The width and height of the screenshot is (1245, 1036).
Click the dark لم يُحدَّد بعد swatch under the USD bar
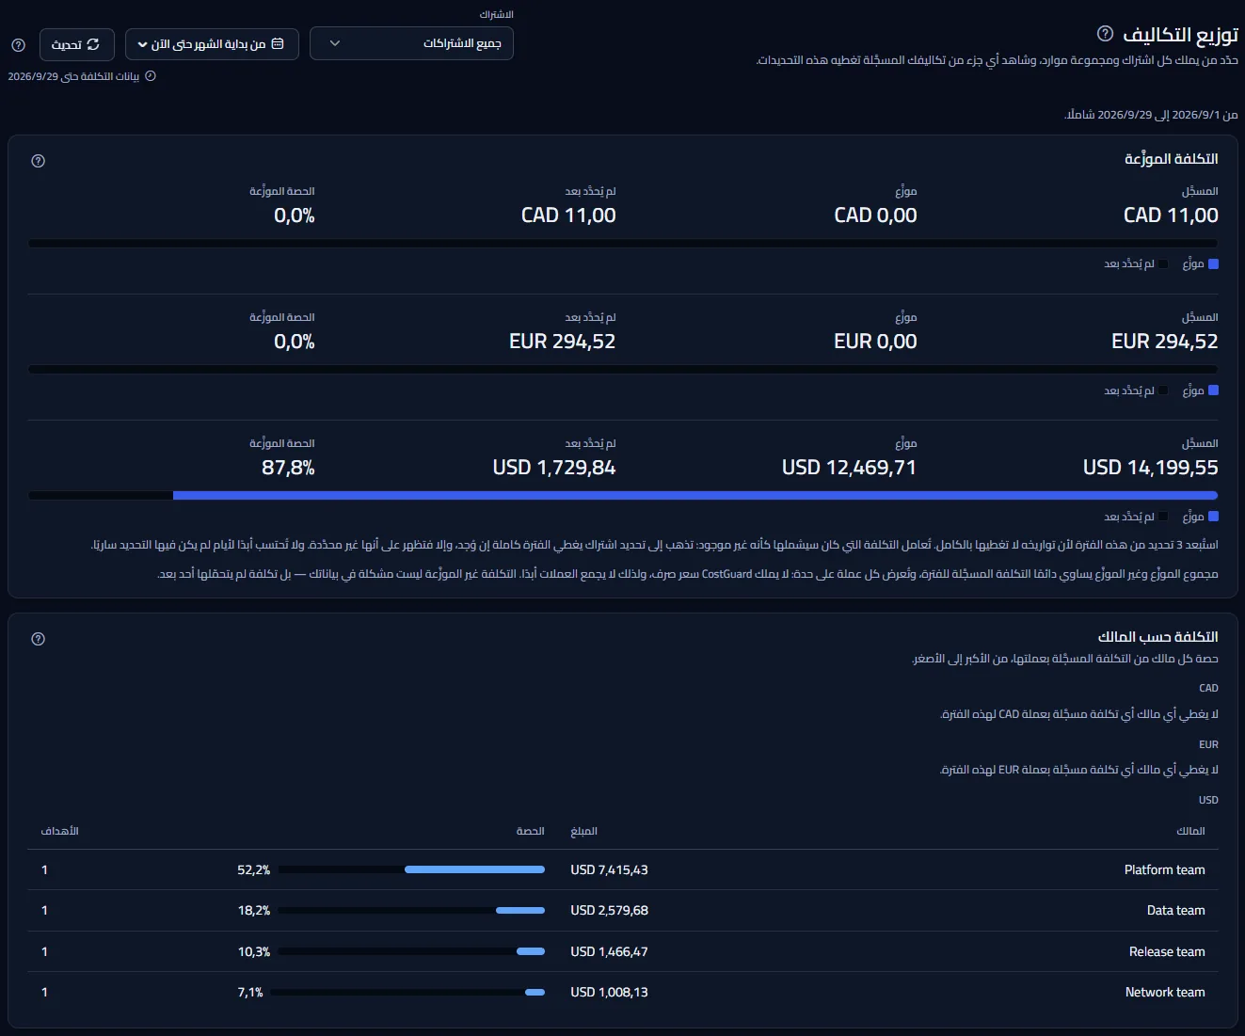[1163, 517]
